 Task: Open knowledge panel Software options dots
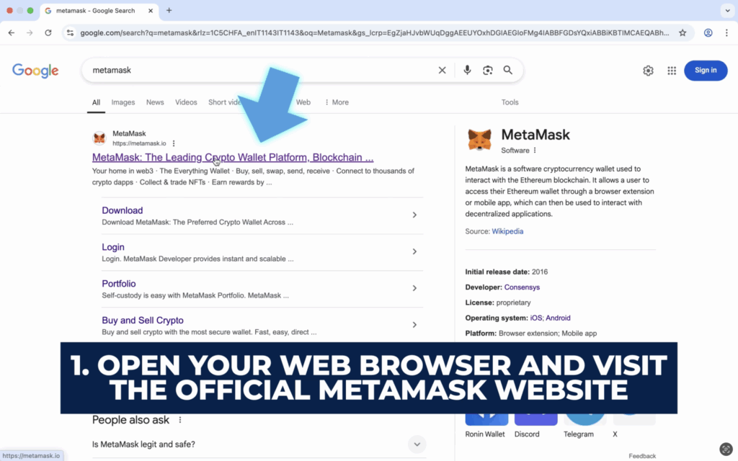535,151
